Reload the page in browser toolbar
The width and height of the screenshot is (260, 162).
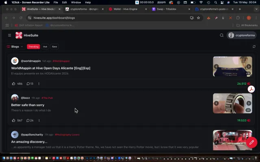(21, 18)
